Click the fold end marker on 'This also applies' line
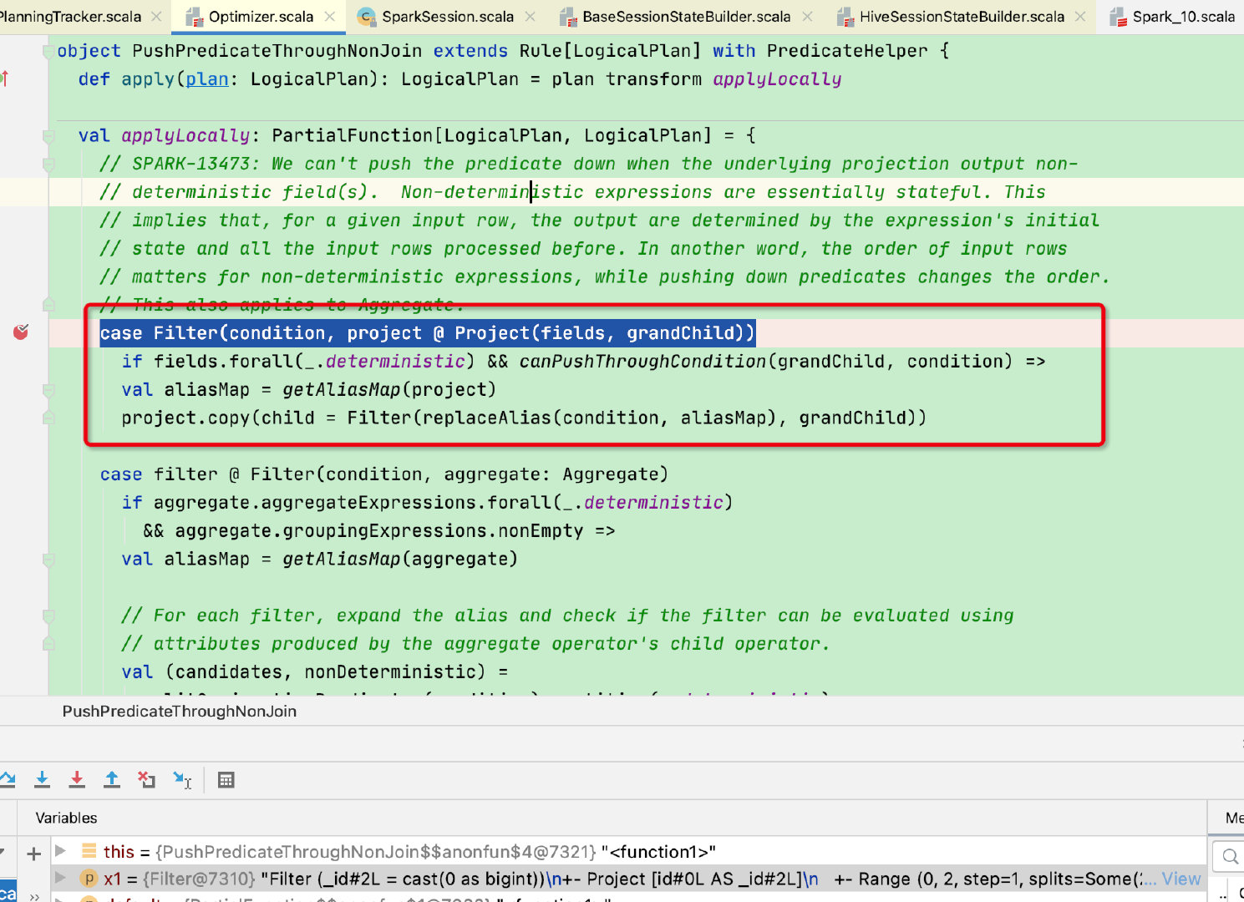This screenshot has width=1244, height=902. 48,305
